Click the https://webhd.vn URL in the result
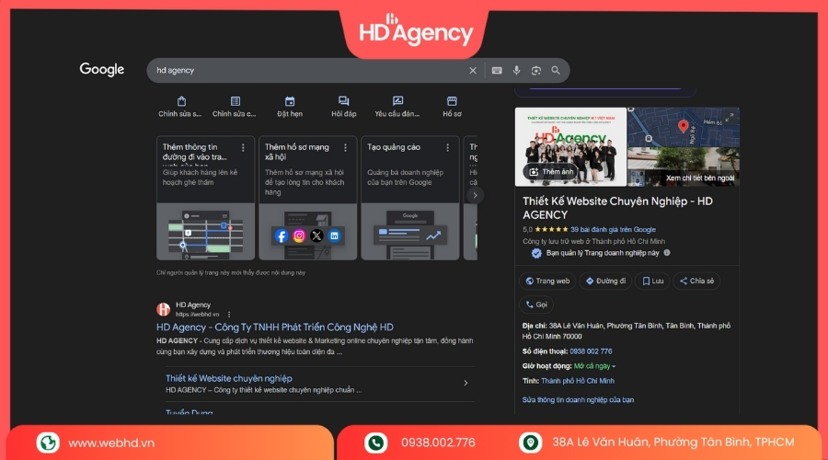Screen dimensions: 828x460 coord(198,315)
